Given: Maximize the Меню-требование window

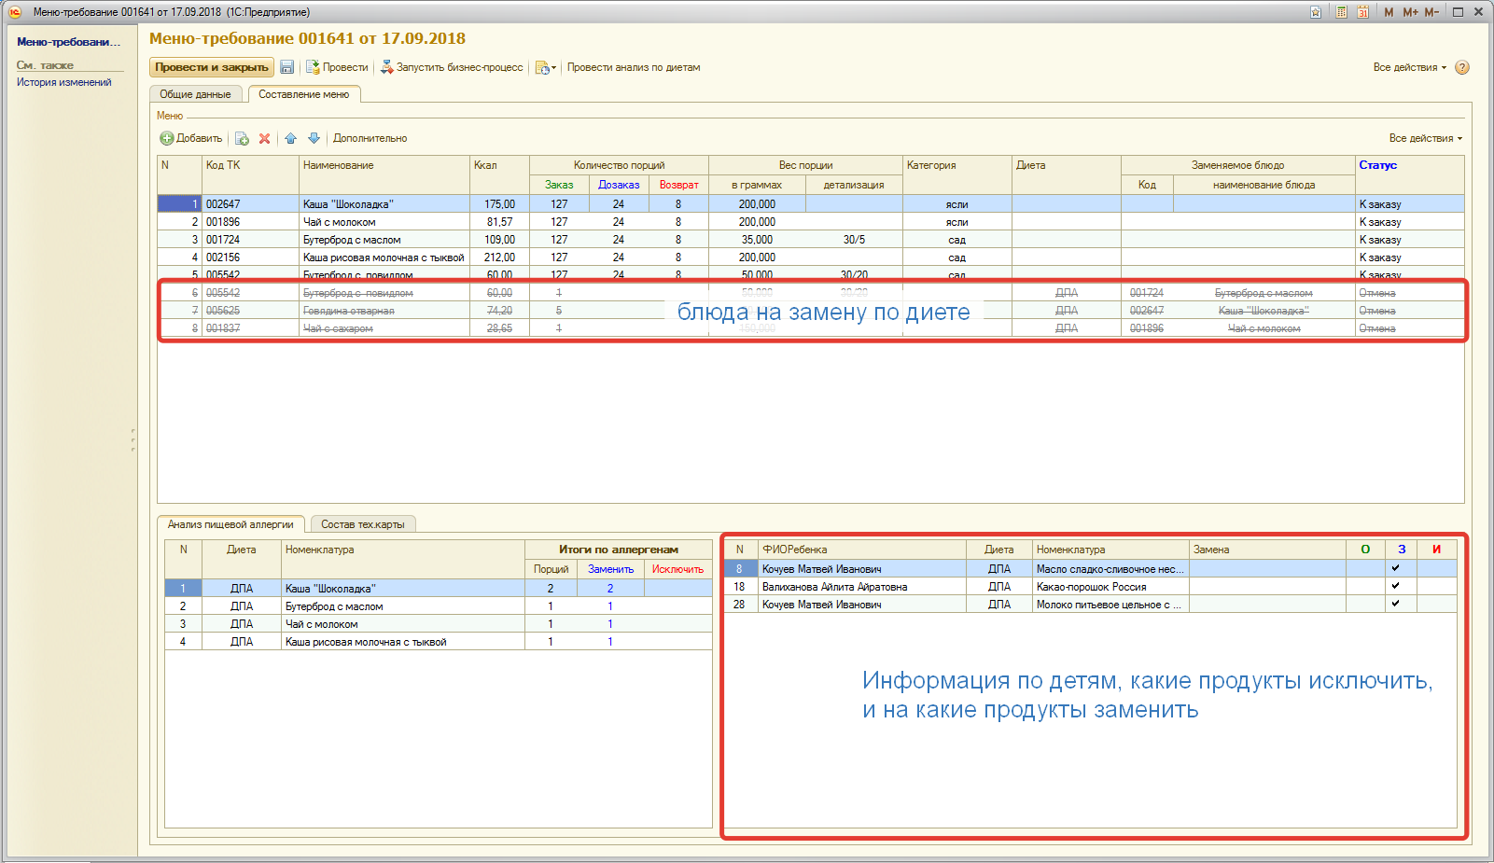Looking at the screenshot, I should [x=1458, y=12].
